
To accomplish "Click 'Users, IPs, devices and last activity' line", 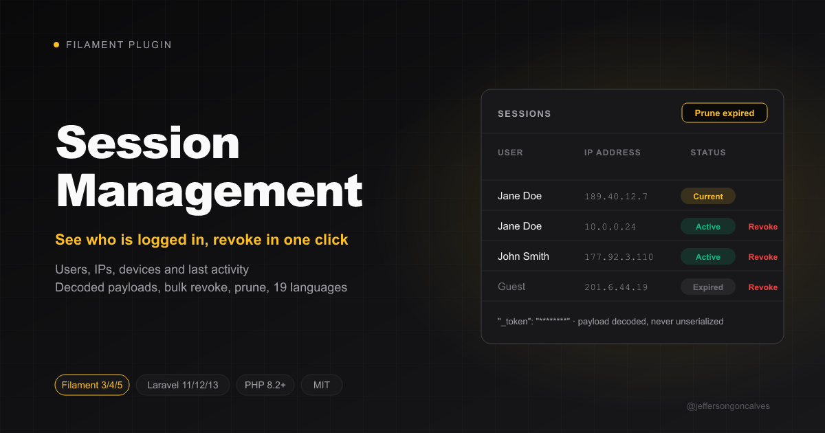I will [x=152, y=269].
